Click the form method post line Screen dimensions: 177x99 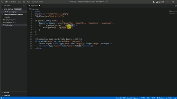[58, 41]
